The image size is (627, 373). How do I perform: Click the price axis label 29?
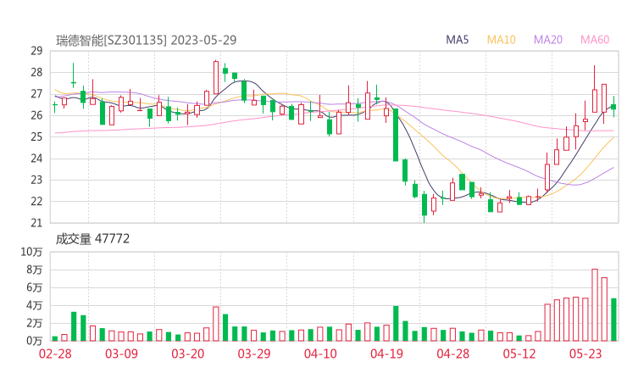click(36, 51)
